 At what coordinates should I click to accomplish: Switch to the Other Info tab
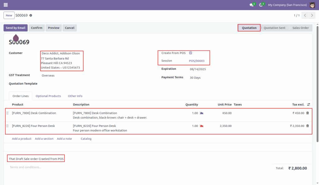[x=75, y=96]
